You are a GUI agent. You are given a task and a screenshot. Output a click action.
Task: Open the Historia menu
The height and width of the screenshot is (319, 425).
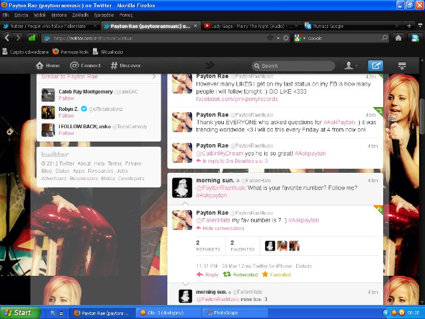[x=59, y=15]
